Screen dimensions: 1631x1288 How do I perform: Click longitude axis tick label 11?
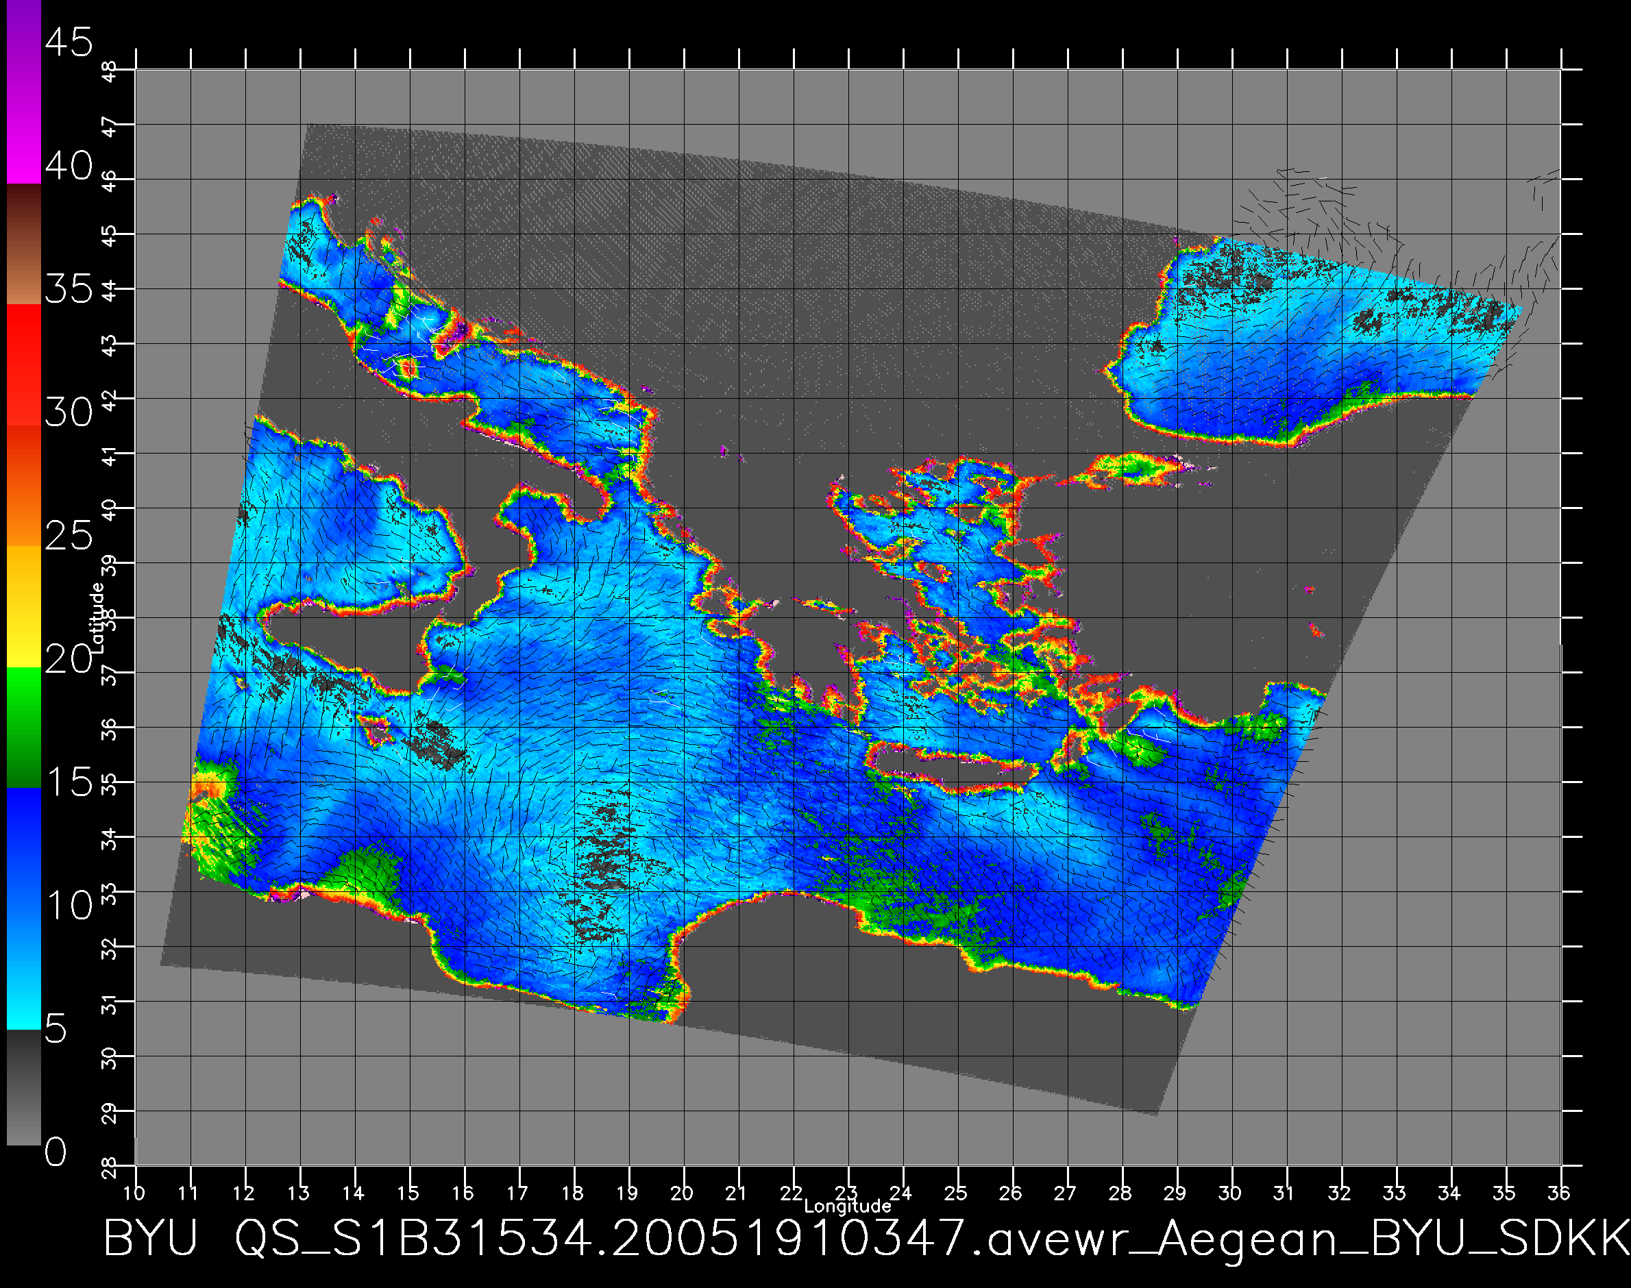point(188,1192)
